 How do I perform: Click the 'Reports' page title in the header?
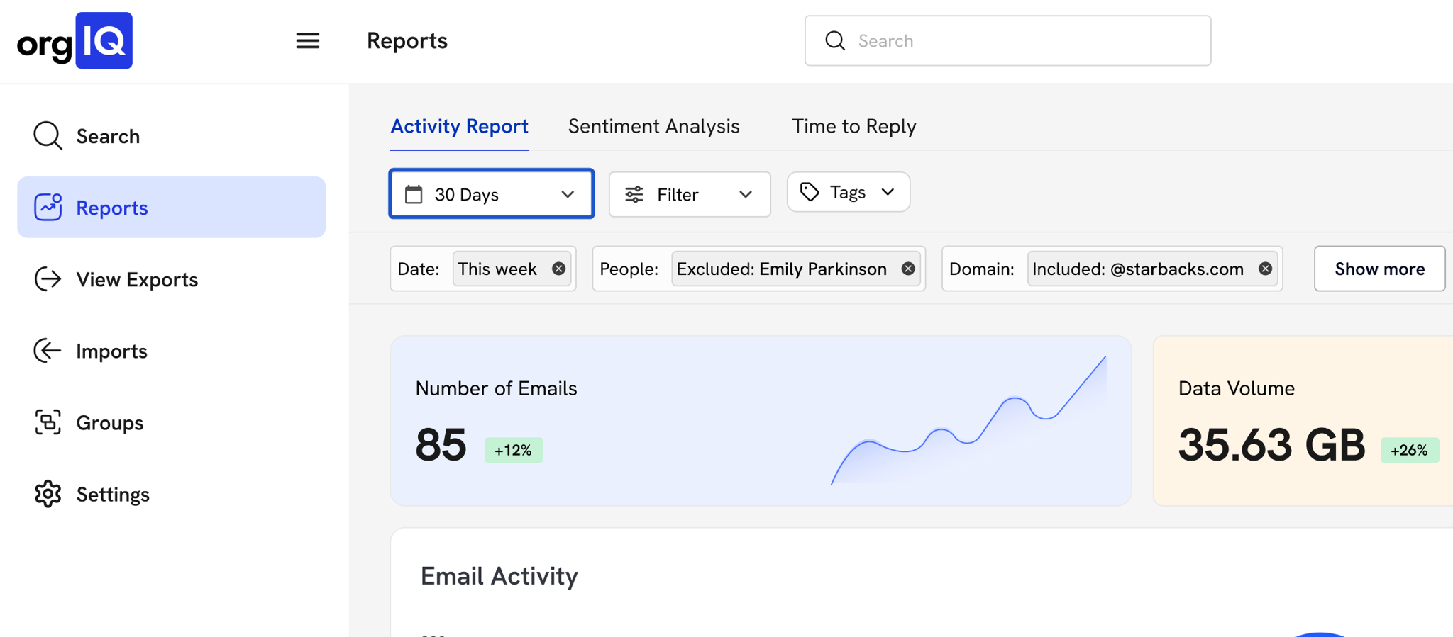point(407,40)
